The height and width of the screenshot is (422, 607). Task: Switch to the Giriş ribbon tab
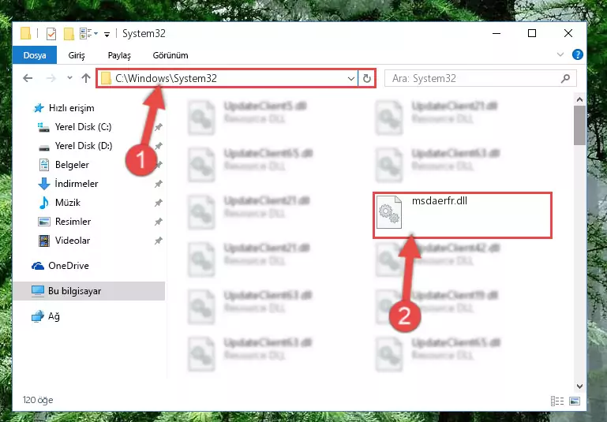click(x=77, y=55)
